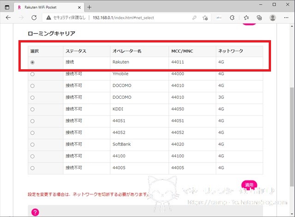Click the pink help question mark icon
Screen dimensions: 295x217
click(35, 212)
